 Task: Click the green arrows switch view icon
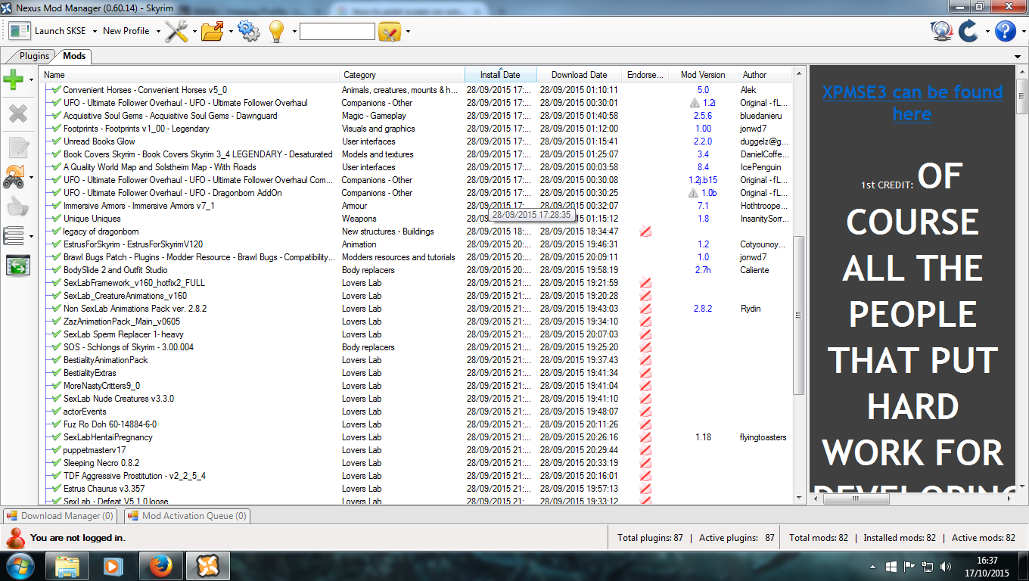[17, 266]
